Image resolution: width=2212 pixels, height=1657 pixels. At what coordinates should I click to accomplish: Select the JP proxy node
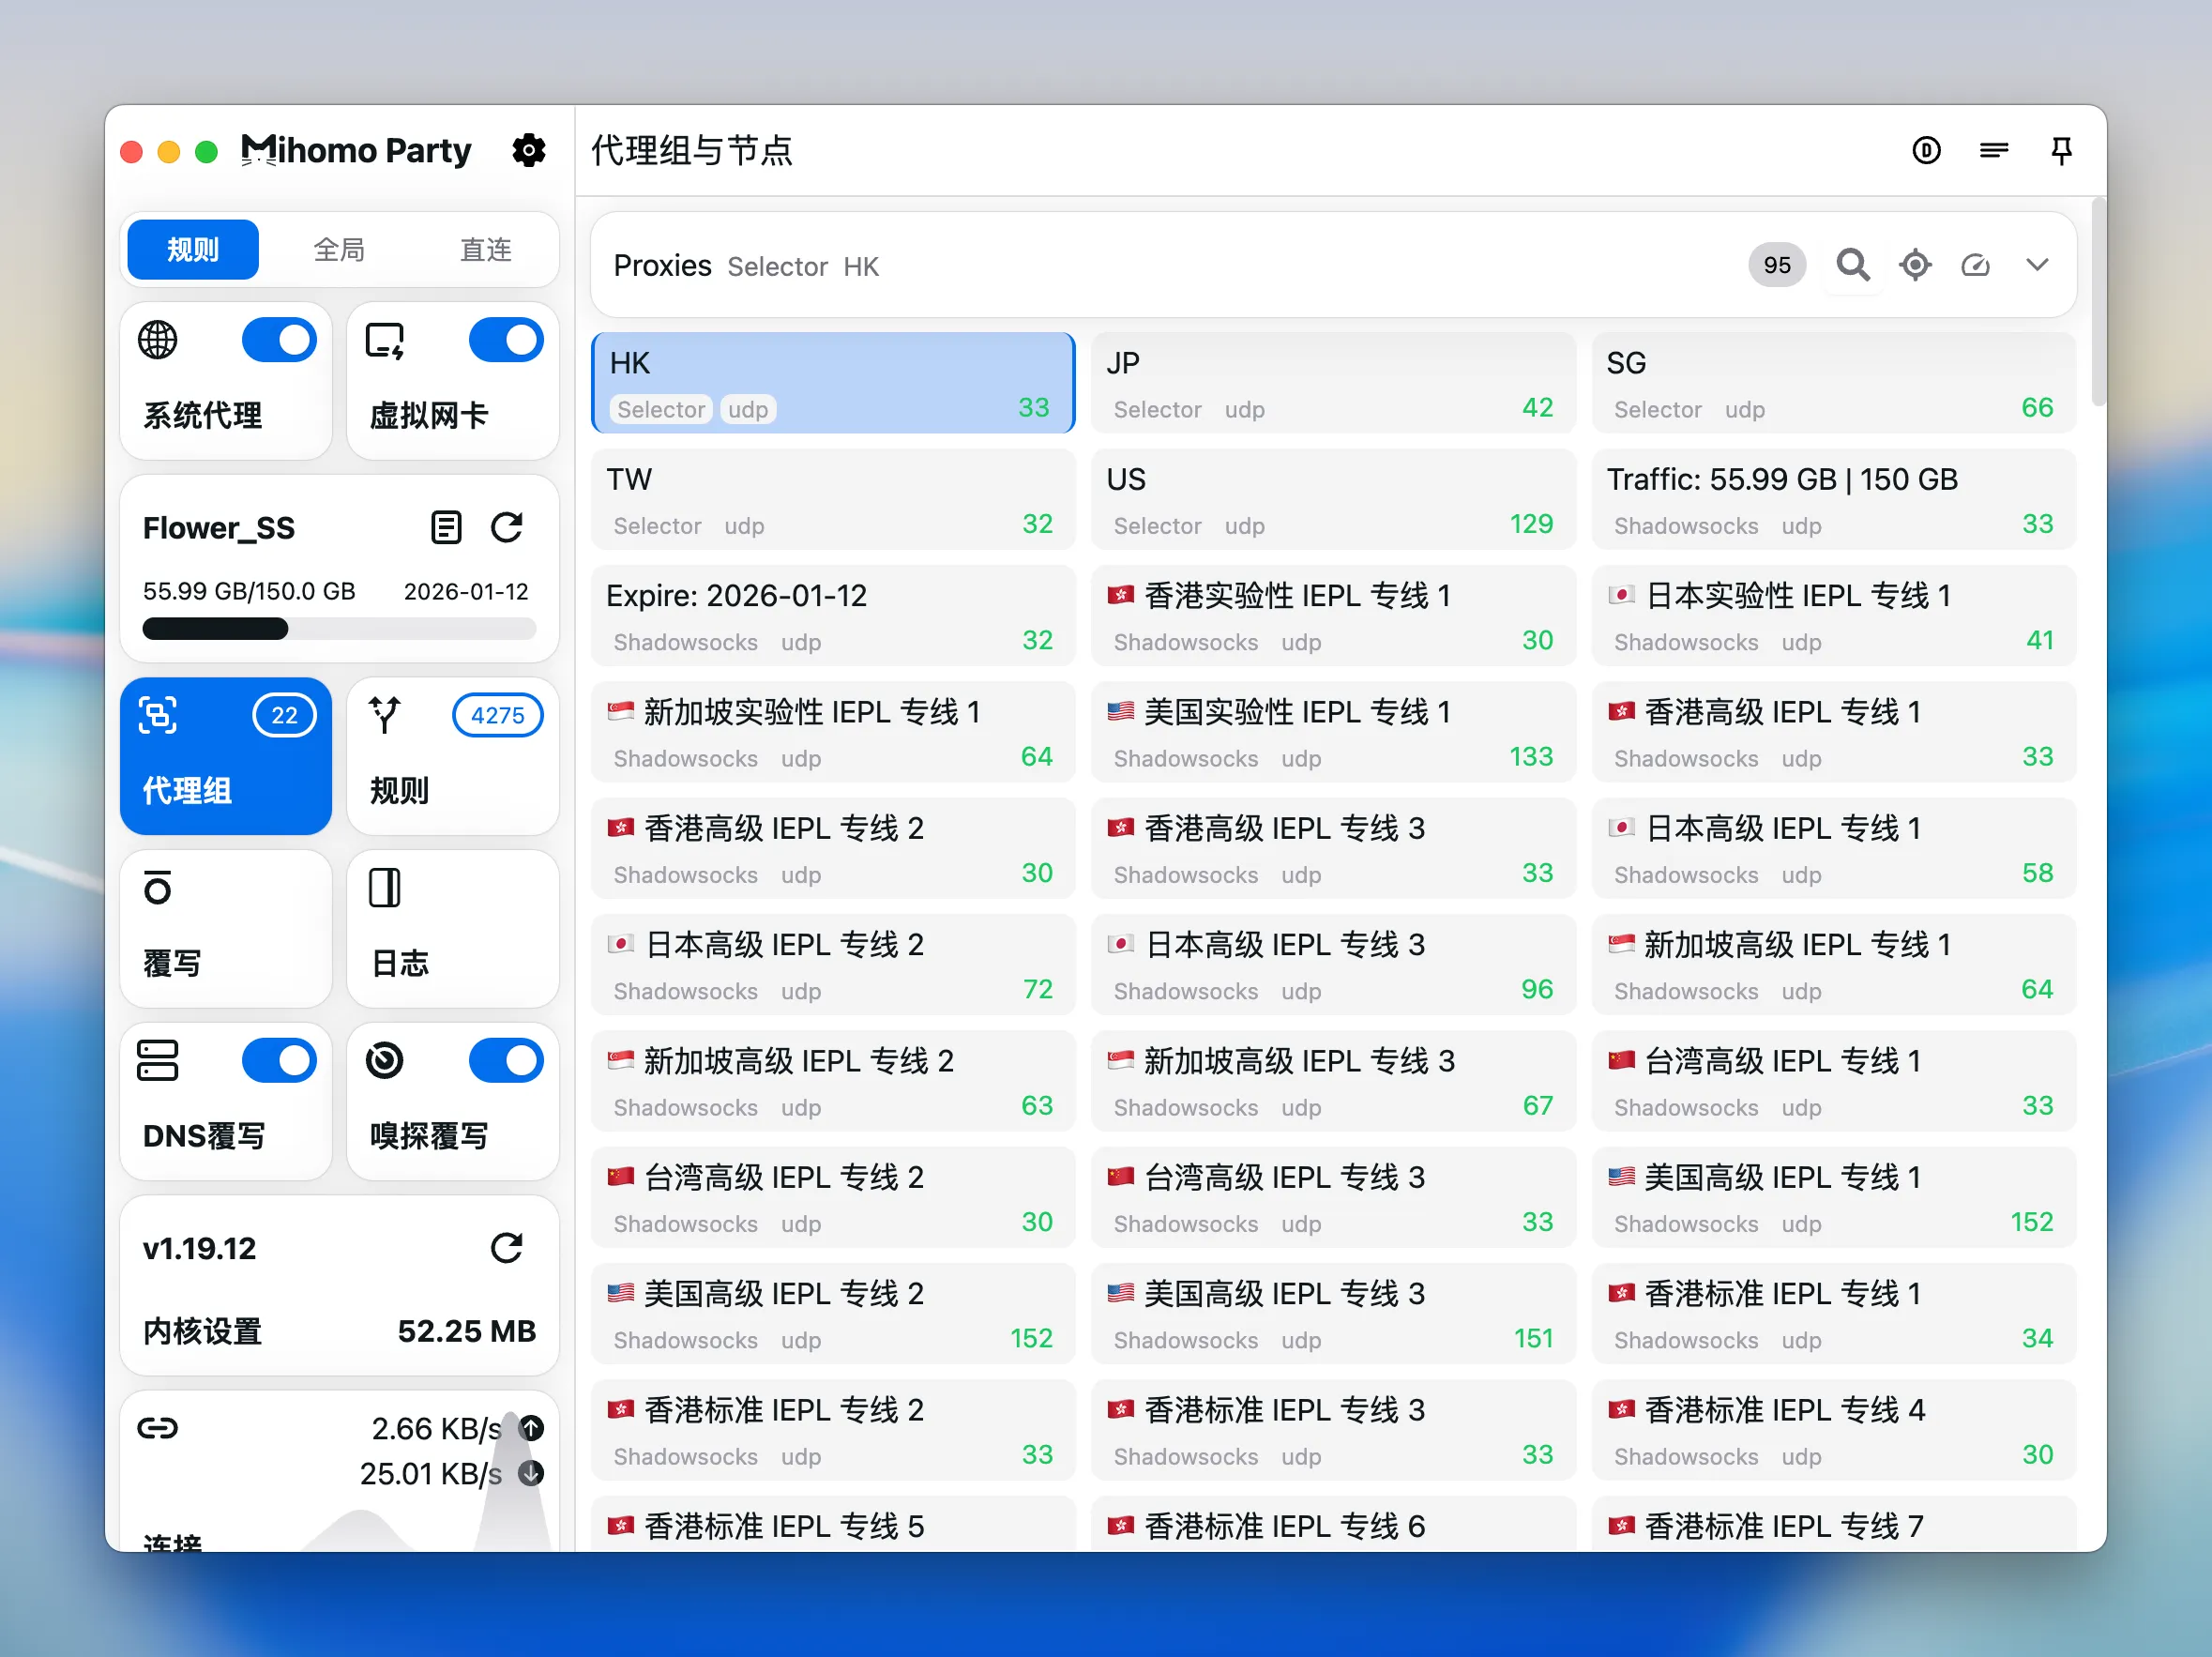1332,383
